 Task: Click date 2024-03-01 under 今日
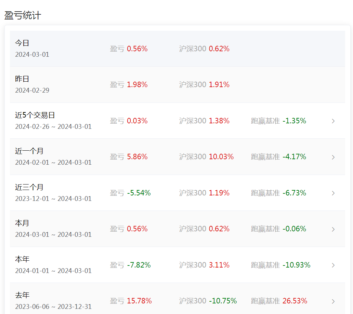click(32, 54)
